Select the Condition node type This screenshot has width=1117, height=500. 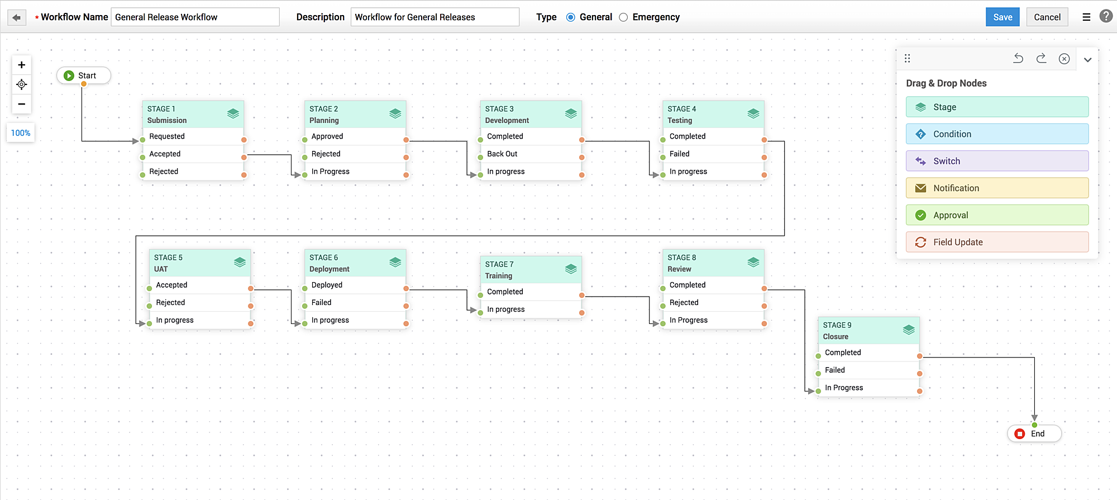[x=997, y=134]
